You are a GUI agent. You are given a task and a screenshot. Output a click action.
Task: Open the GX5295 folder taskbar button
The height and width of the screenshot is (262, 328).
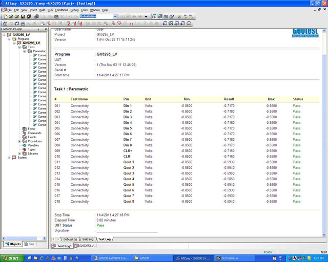(152, 258)
